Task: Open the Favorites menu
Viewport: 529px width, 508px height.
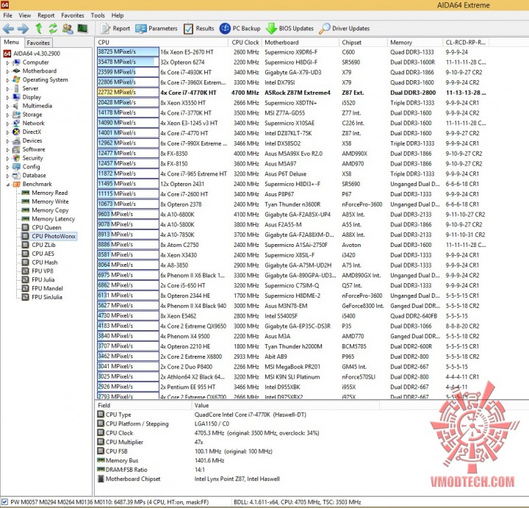Action: click(x=73, y=15)
